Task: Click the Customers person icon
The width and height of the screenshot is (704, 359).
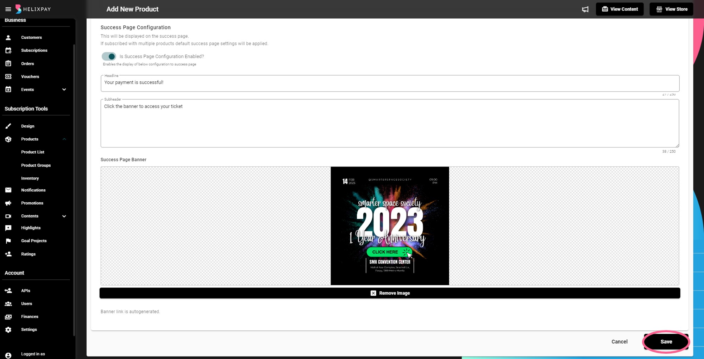Action: point(8,37)
